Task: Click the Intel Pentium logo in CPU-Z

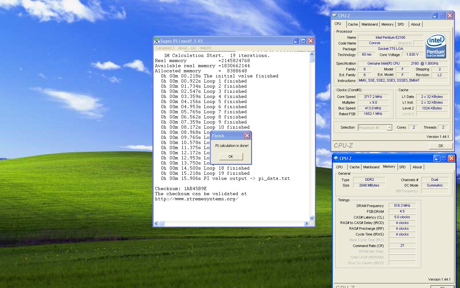Action: (x=436, y=46)
